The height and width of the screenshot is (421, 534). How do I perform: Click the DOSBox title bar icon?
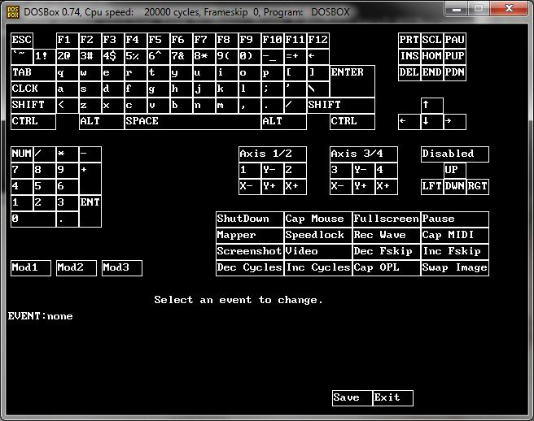pos(13,12)
